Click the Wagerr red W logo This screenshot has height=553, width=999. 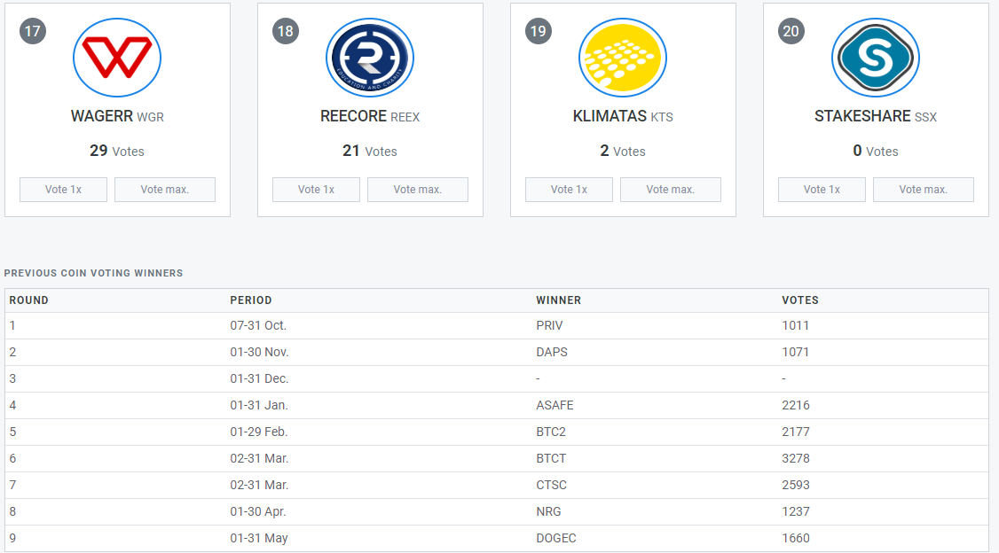click(117, 58)
